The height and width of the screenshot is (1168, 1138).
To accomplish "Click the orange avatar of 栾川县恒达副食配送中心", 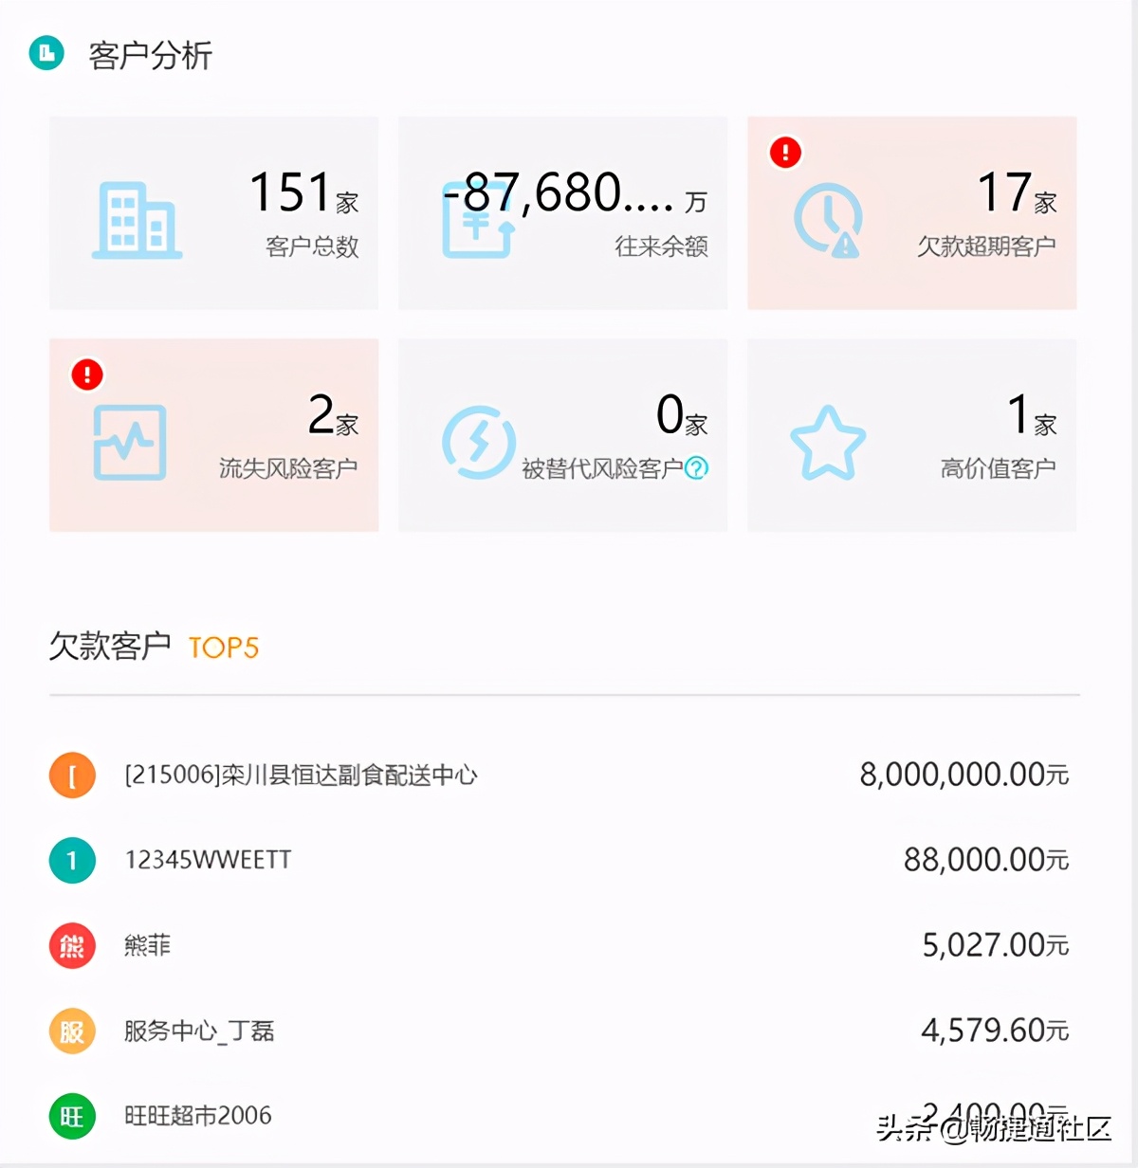I will tap(72, 775).
